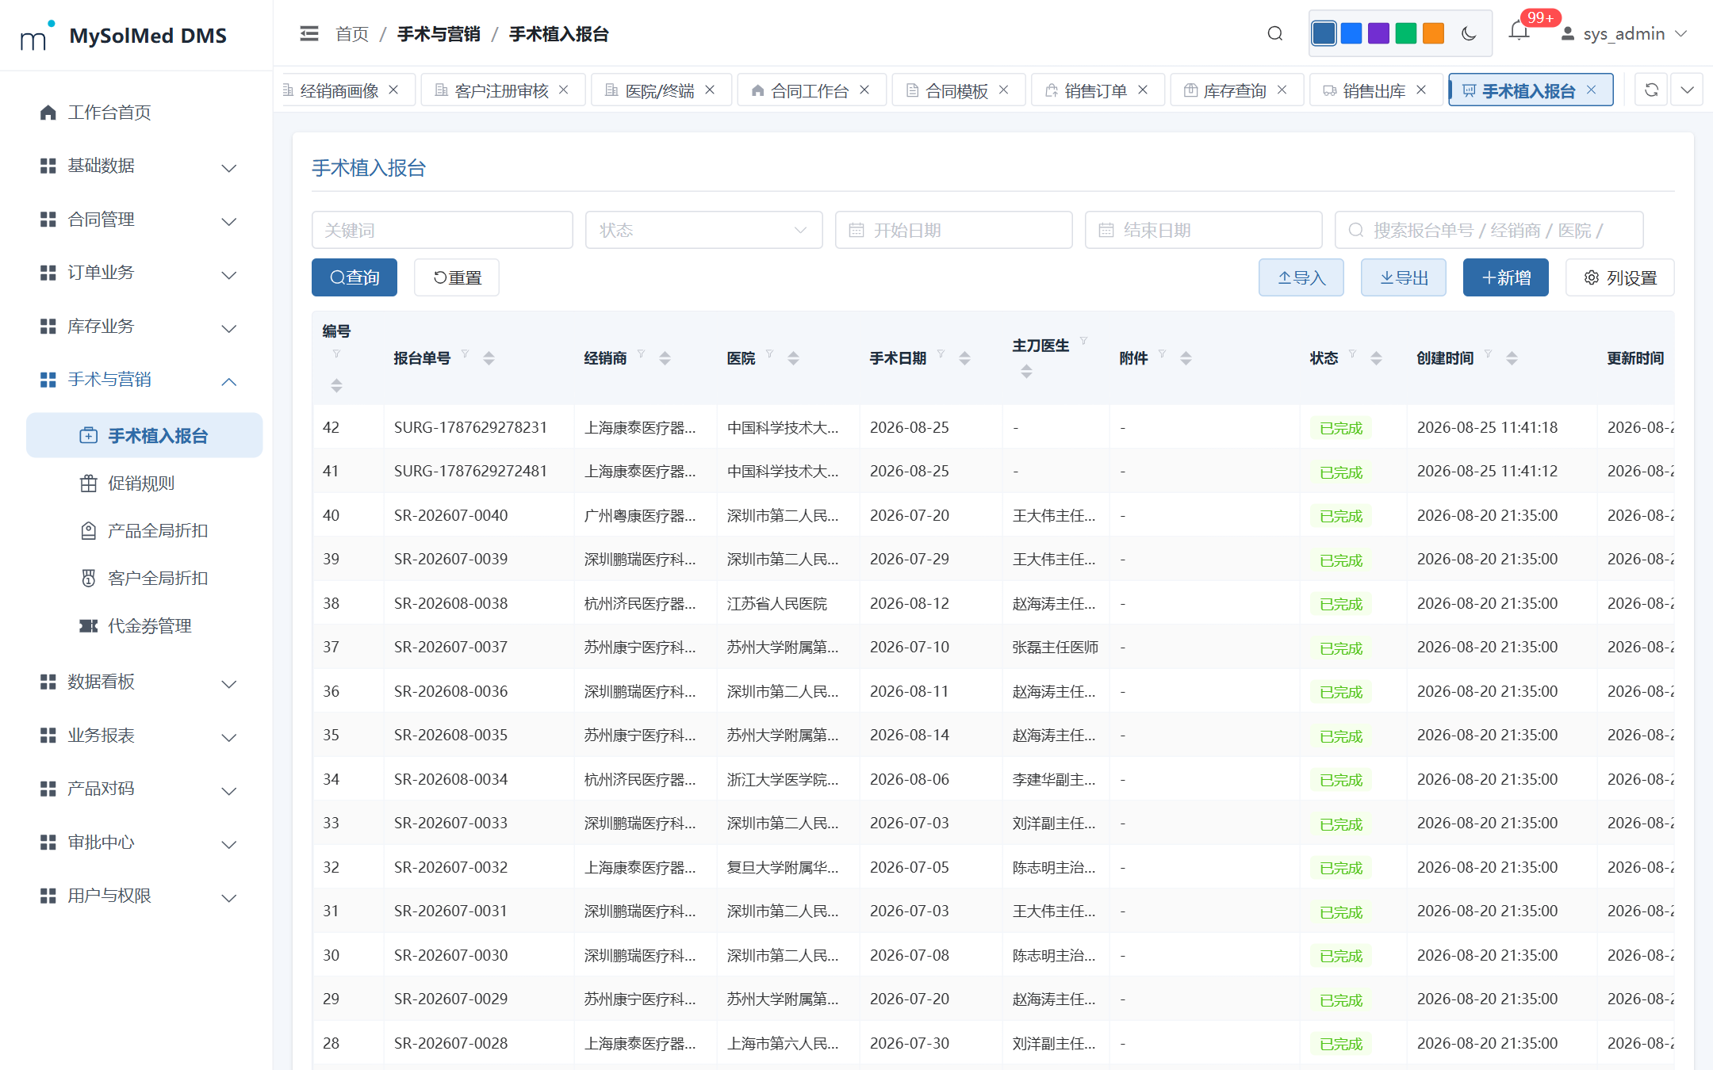
Task: Click 新增 to add record
Action: [1505, 277]
